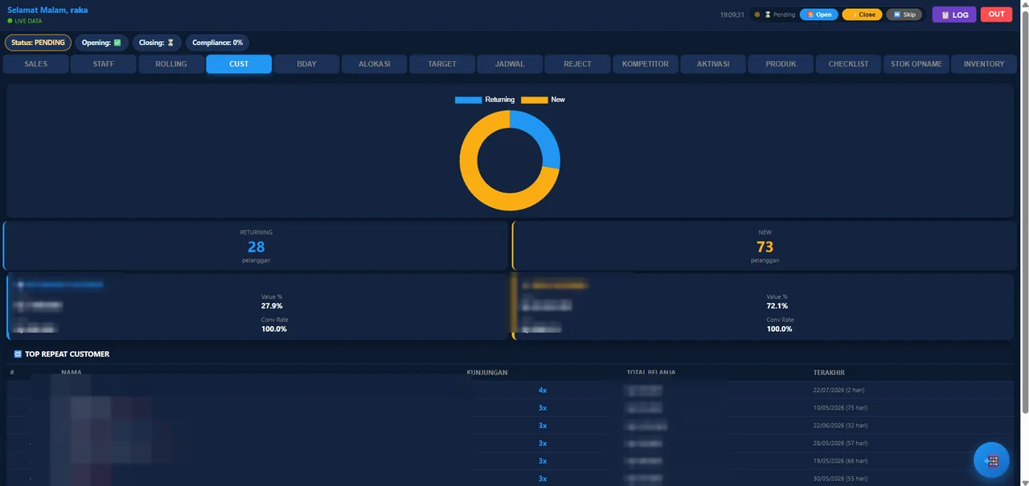Click the New count 73
This screenshot has width=1029, height=486.
(765, 247)
